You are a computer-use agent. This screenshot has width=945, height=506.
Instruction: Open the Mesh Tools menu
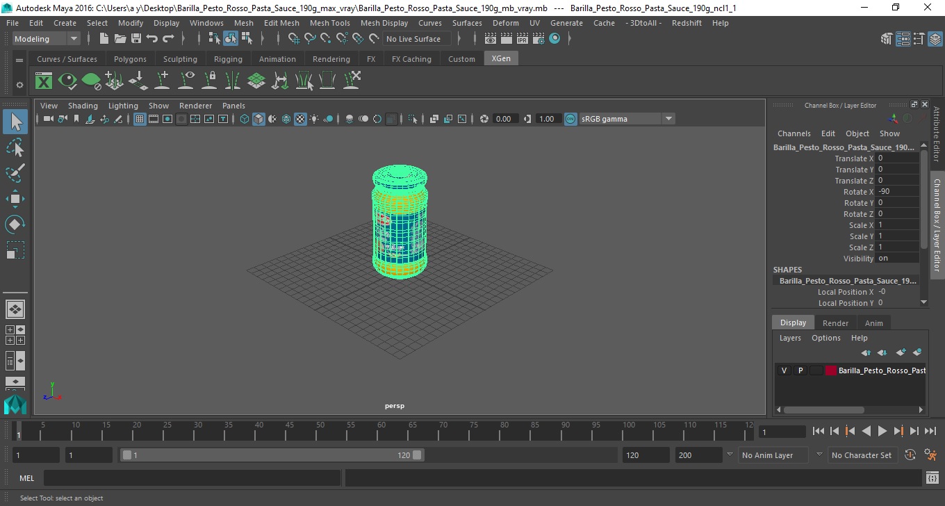point(329,23)
